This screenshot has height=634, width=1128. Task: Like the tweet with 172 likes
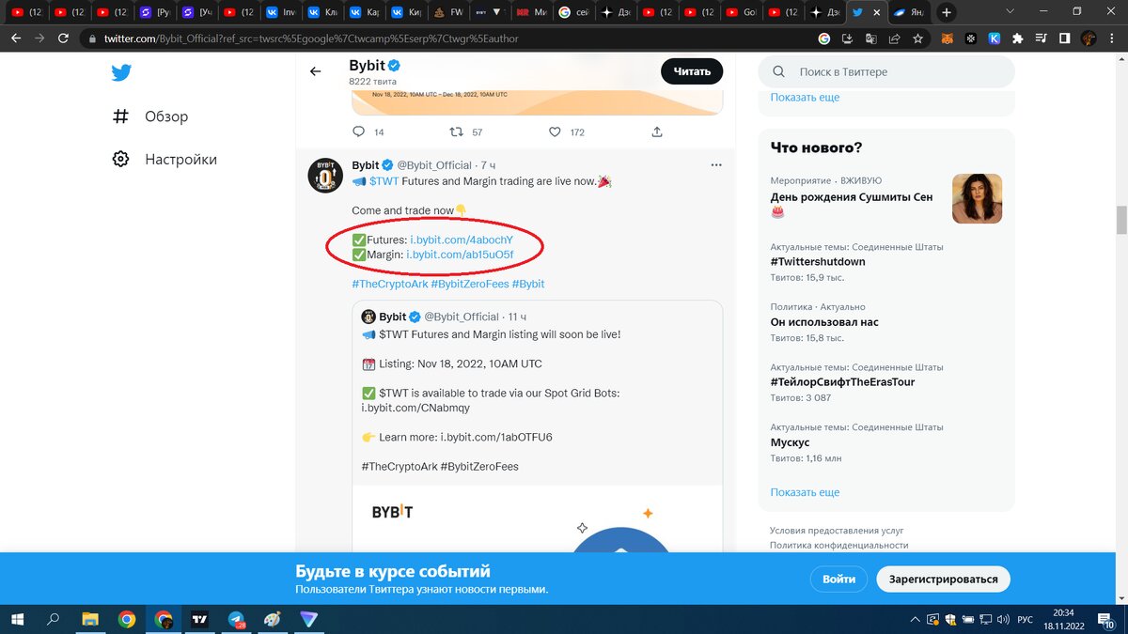[x=555, y=132]
